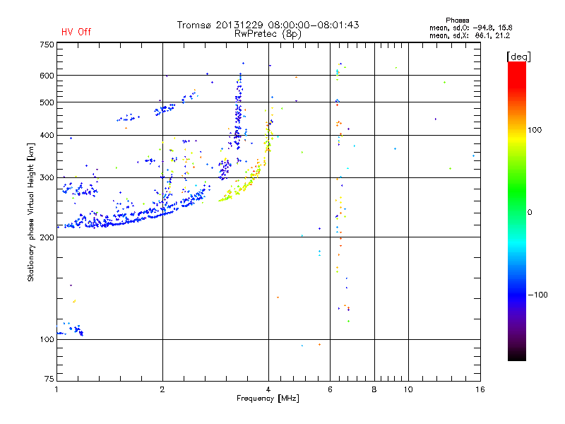Click x-axis tick label '2'
This screenshot has height=424, width=565.
[x=162, y=389]
